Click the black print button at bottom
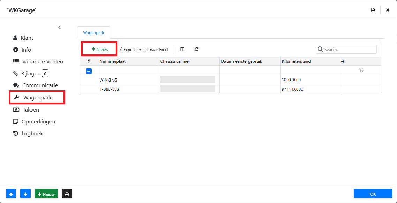Image resolution: width=397 pixels, height=203 pixels. 67,194
